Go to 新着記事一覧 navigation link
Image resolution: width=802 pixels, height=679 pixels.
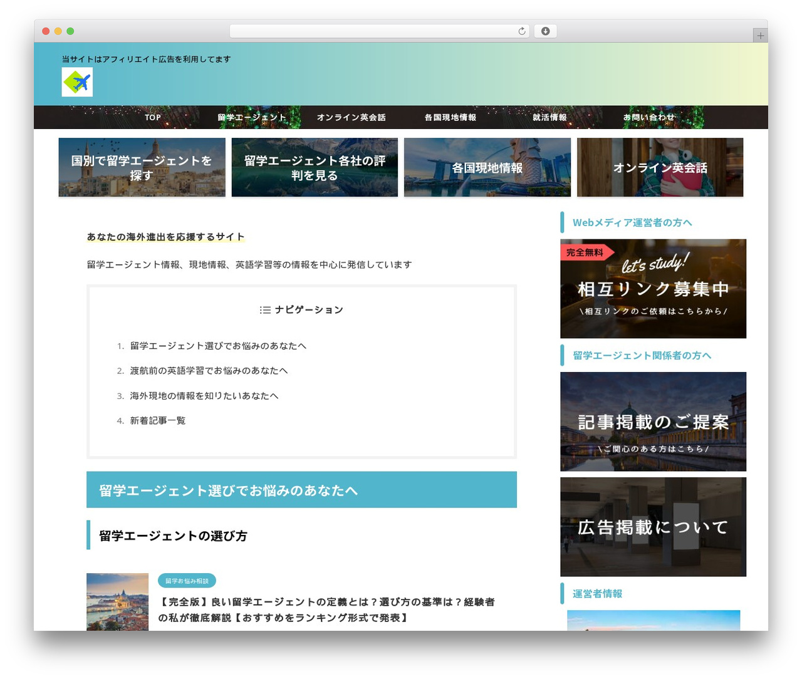point(158,421)
